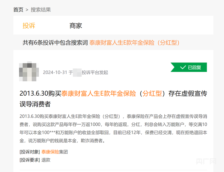This screenshot has width=224, height=172.
Task: Click the 搜索结果 breadcrumb text
Action: [x=41, y=10]
